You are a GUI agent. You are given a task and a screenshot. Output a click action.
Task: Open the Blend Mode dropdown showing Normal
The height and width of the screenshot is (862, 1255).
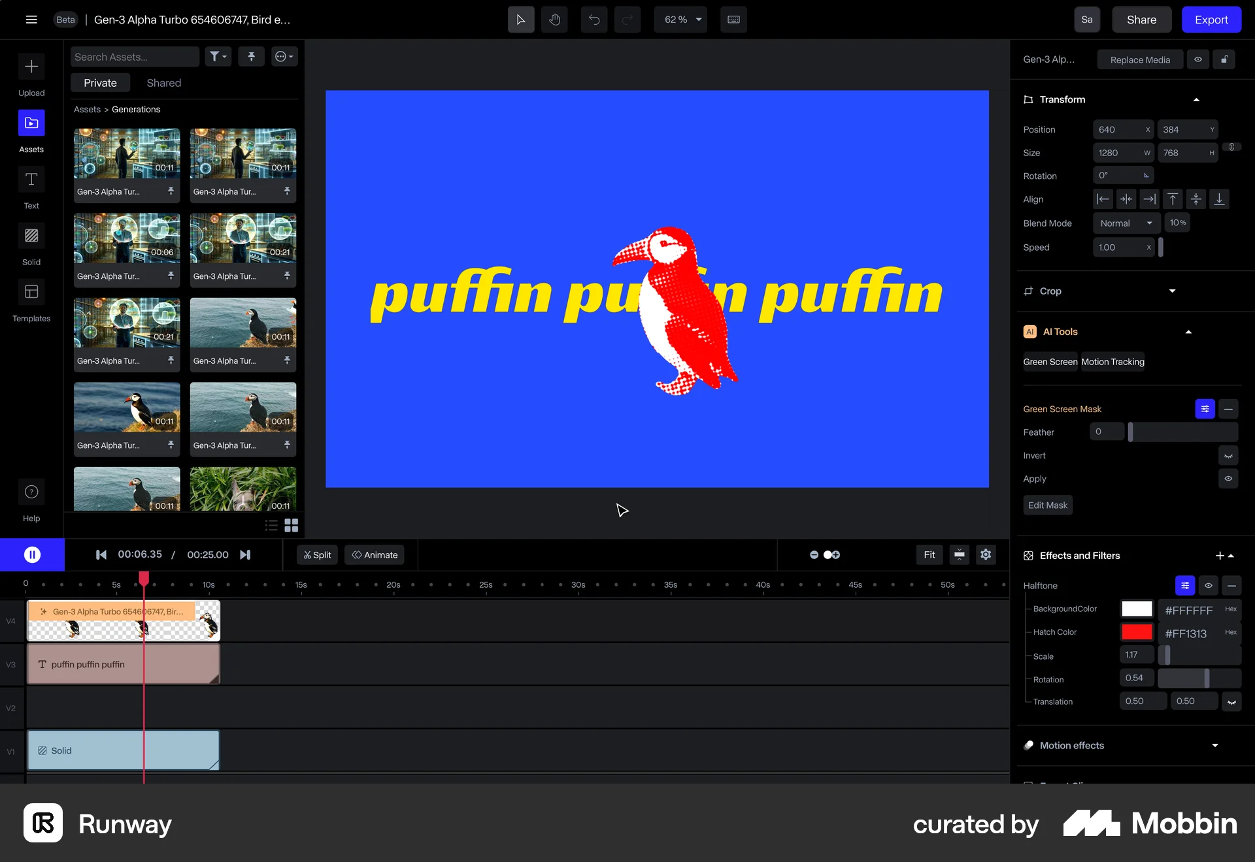(1126, 223)
